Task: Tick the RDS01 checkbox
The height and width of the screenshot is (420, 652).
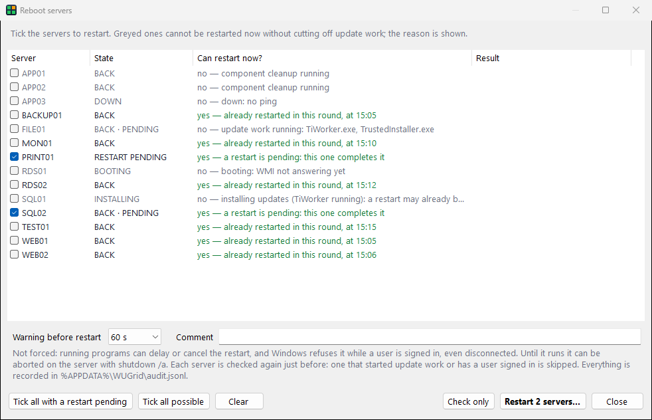Action: click(15, 171)
